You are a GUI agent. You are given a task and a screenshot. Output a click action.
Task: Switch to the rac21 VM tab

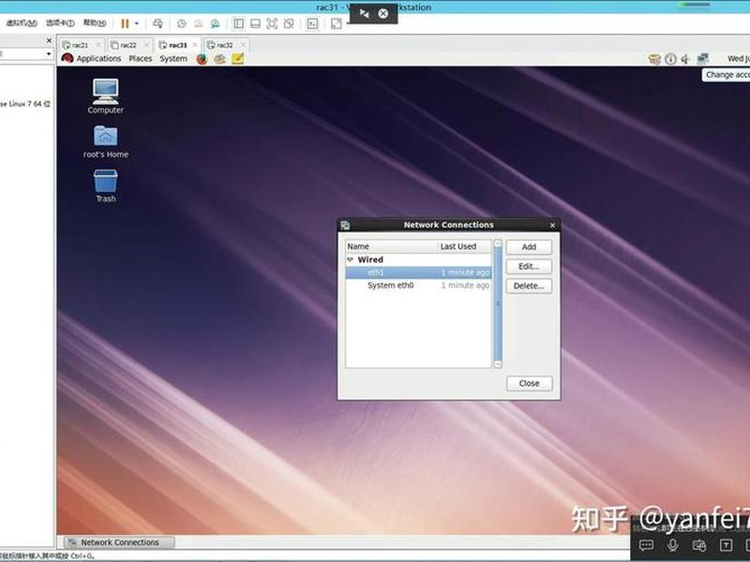tap(80, 45)
